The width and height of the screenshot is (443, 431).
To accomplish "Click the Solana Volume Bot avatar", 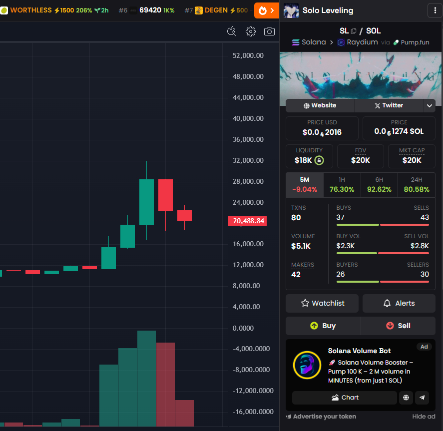I will pos(307,365).
